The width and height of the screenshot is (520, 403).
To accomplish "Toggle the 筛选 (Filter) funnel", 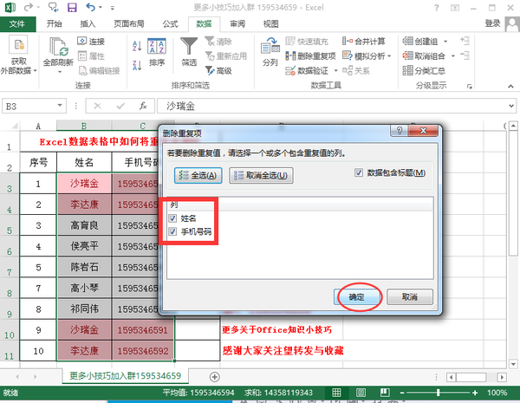I will (x=189, y=51).
